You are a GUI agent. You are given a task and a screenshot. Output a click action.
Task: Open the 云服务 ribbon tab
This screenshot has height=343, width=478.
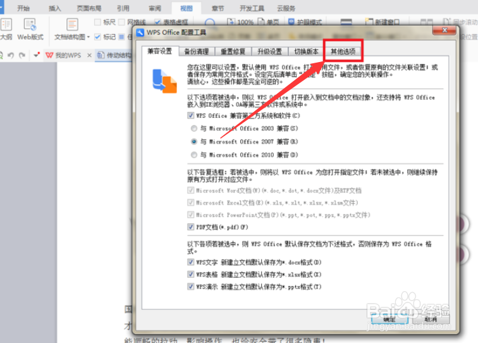coord(286,8)
